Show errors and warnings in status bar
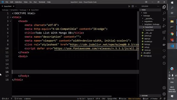This screenshot has height=100, width=177. point(5,99)
